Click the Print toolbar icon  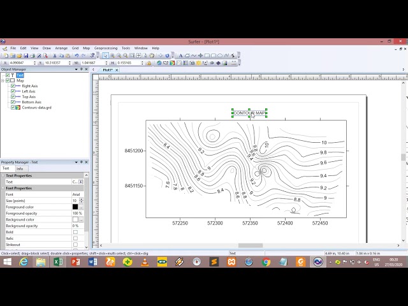33,55
